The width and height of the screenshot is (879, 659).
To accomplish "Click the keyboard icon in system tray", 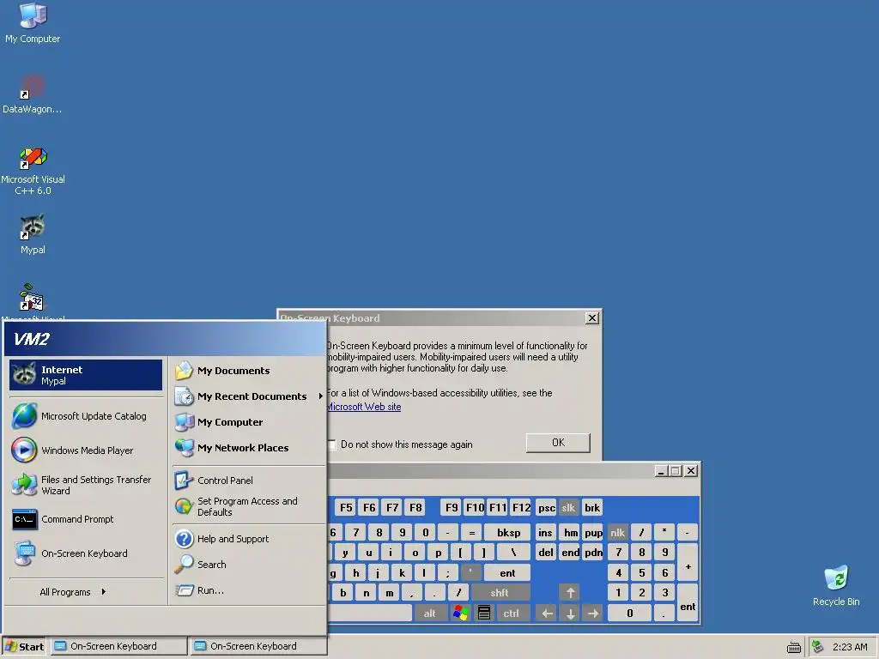I will (793, 647).
